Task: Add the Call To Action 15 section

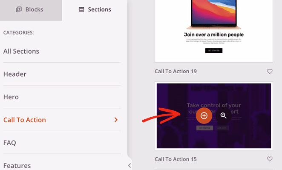Action: click(204, 115)
